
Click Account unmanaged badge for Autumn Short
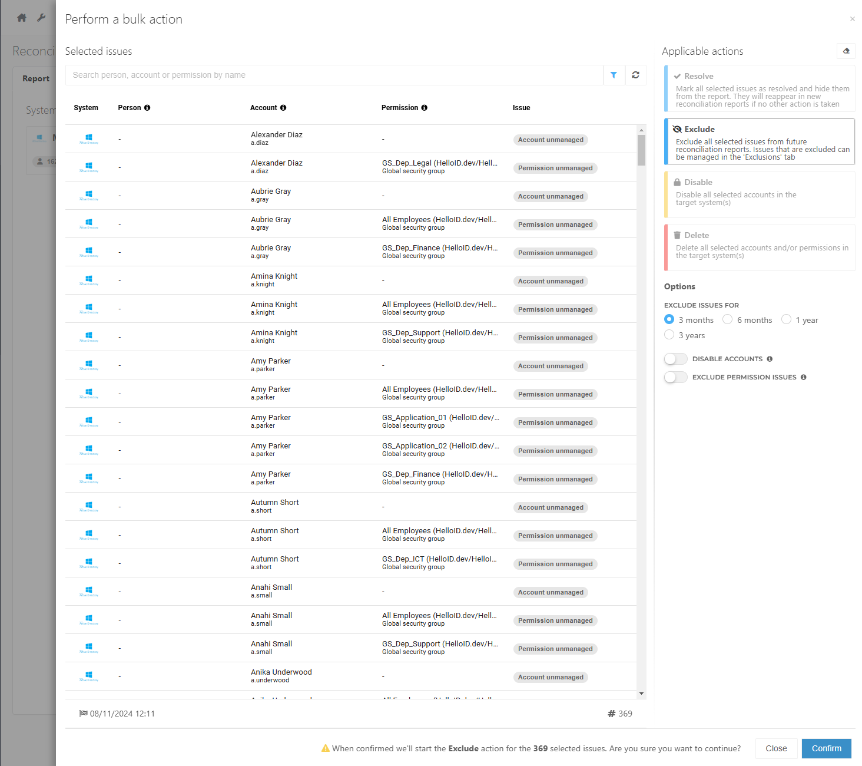[x=551, y=507]
